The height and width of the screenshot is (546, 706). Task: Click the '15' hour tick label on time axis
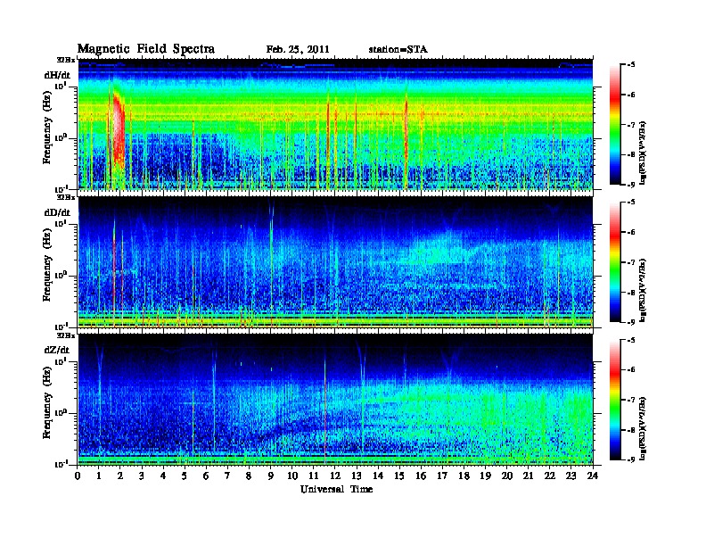coord(400,476)
